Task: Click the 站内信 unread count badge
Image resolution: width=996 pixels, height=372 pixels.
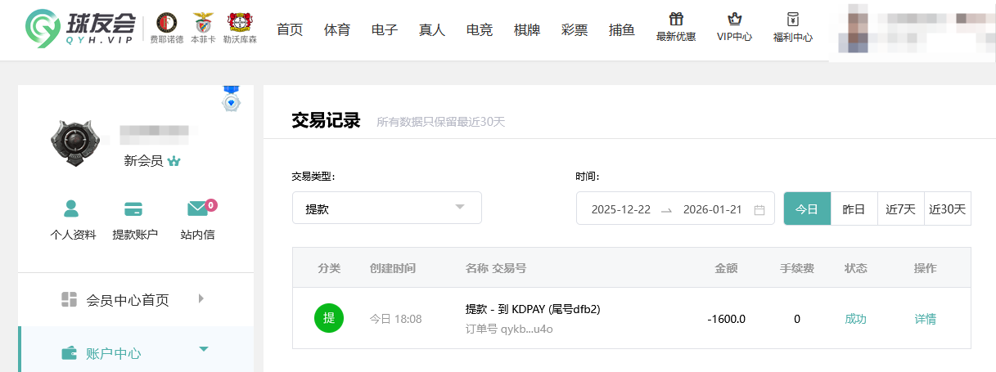Action: (211, 204)
